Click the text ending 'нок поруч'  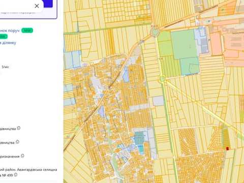[10, 31]
